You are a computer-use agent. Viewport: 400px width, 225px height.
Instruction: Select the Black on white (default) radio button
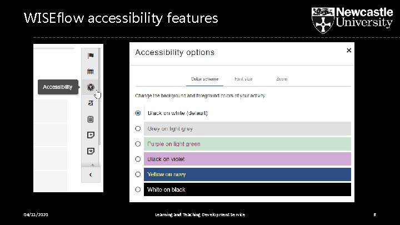pos(138,113)
